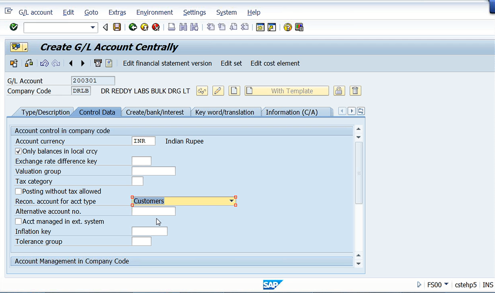Open Recon. account for acct type dropdown
Screen dimensions: 495x293
tap(231, 201)
